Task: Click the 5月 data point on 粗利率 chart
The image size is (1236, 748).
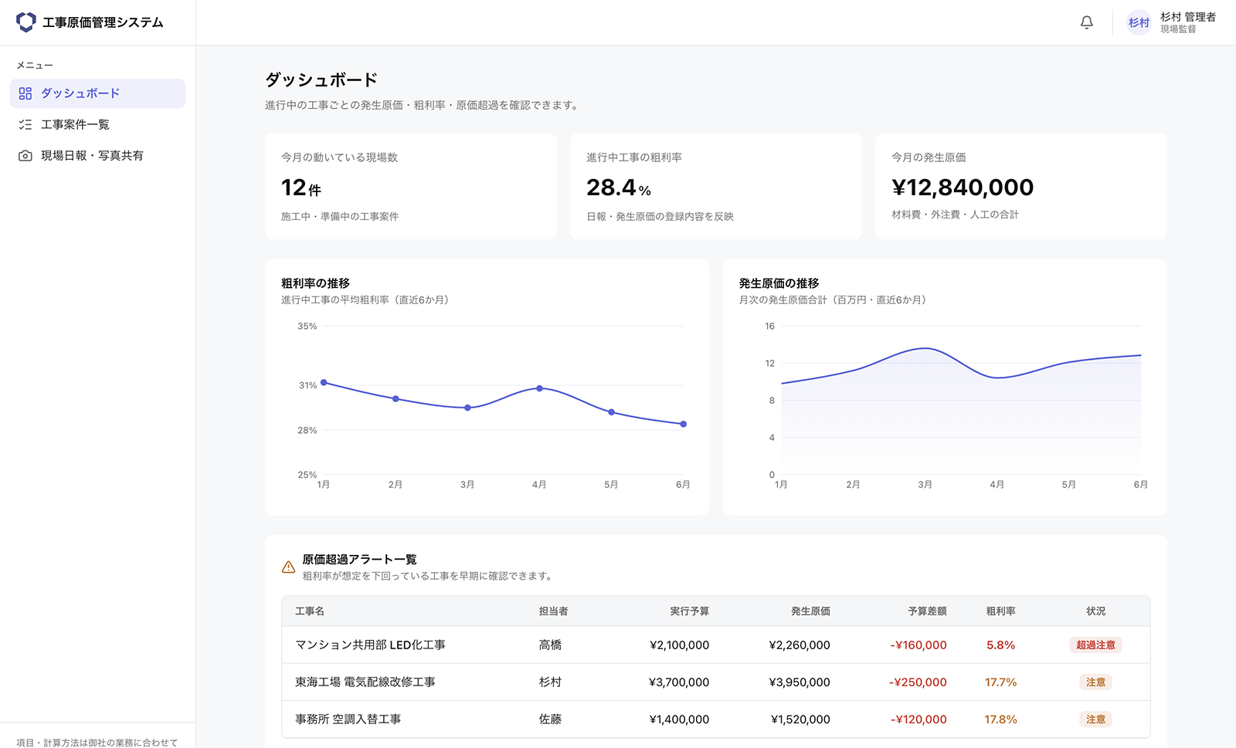Action: [x=611, y=412]
